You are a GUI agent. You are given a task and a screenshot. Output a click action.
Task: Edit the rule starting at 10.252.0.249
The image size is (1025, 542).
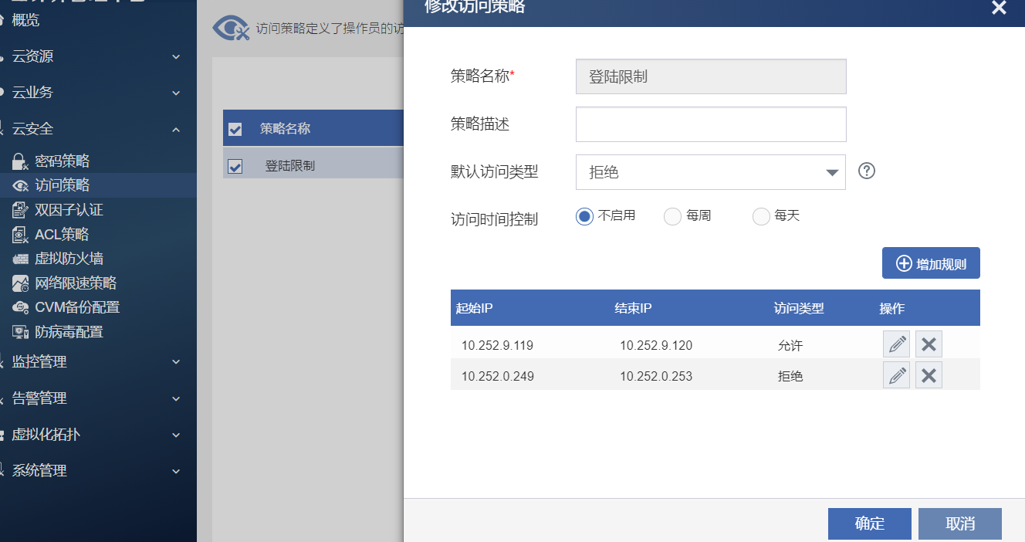pos(896,375)
